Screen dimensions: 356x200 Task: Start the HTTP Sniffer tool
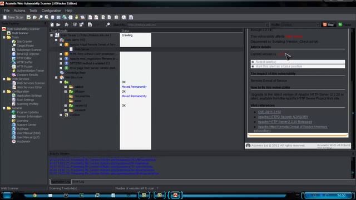pos(24,62)
